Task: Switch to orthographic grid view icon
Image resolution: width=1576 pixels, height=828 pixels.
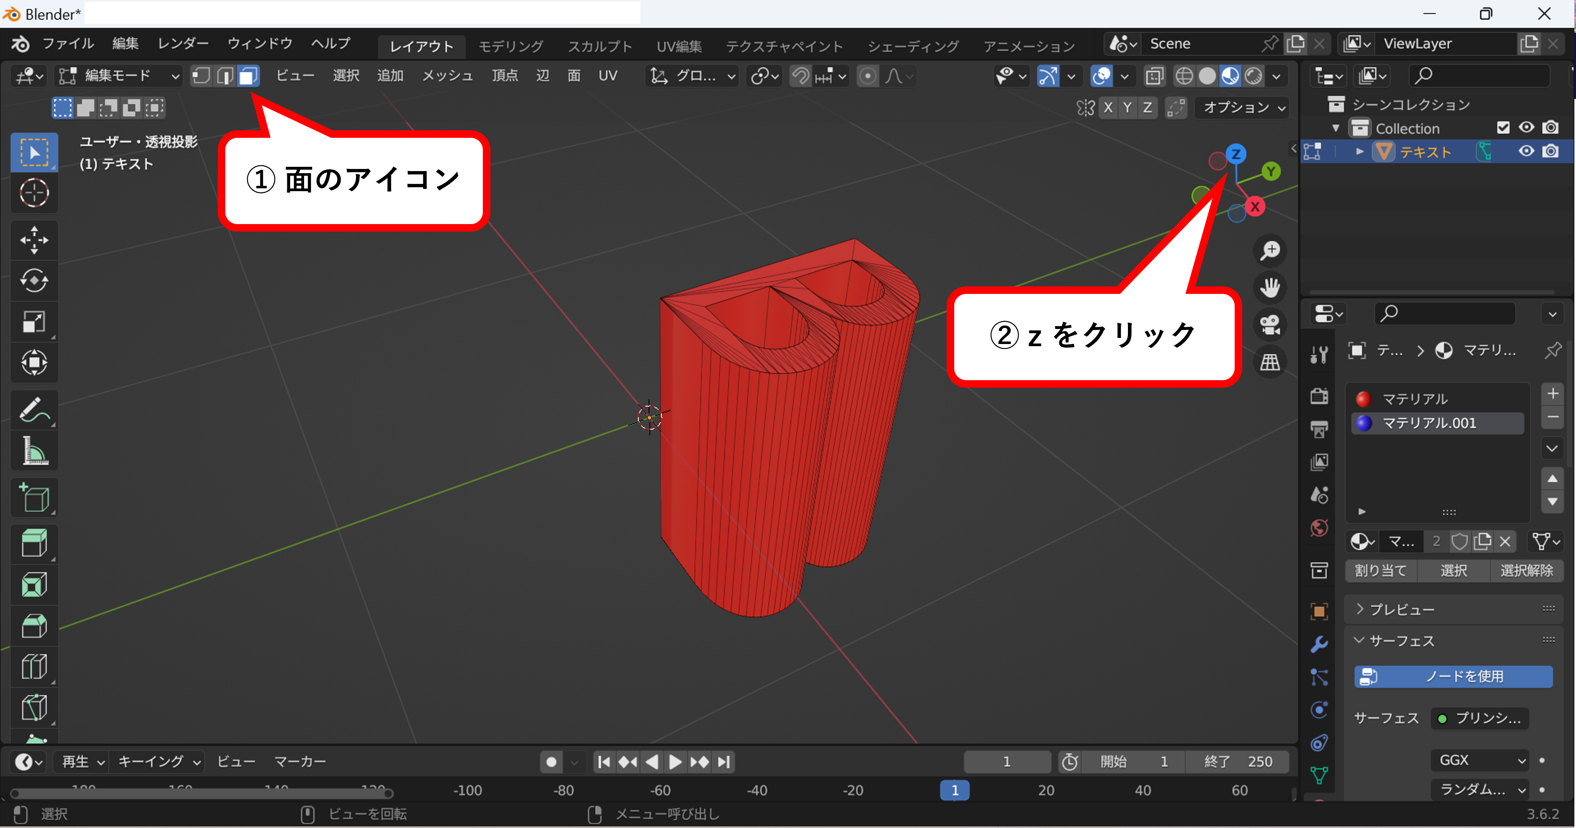Action: coord(1270,363)
